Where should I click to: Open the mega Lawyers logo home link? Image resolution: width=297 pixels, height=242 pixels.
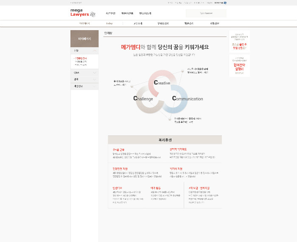[x=83, y=13]
